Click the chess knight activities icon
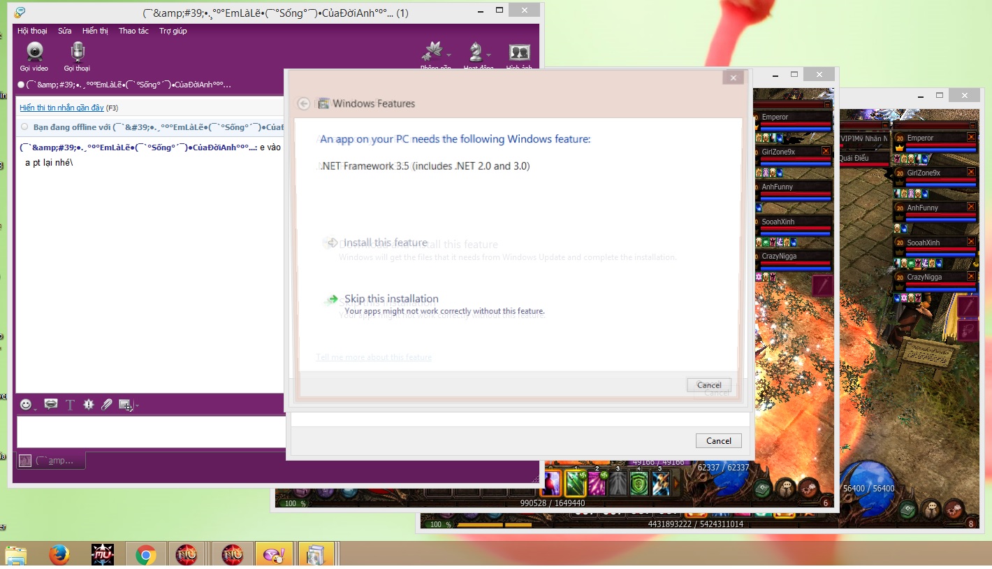 tap(476, 52)
